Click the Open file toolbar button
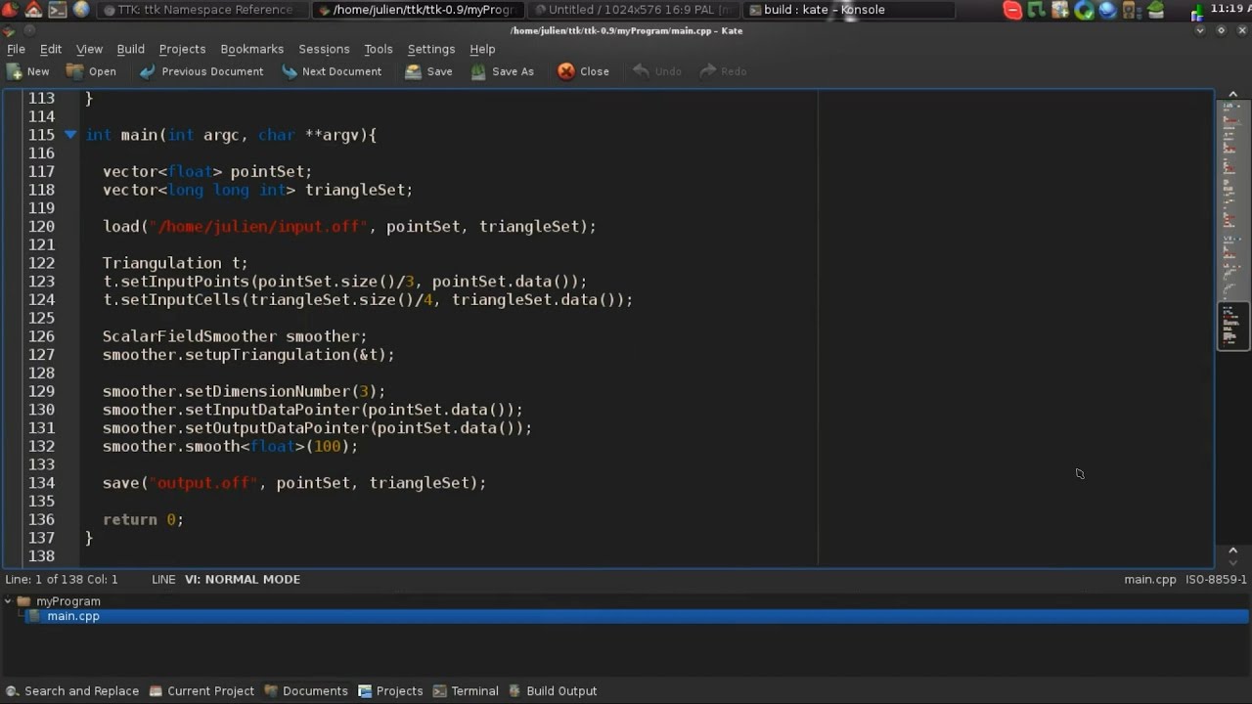The image size is (1252, 704). [x=91, y=71]
